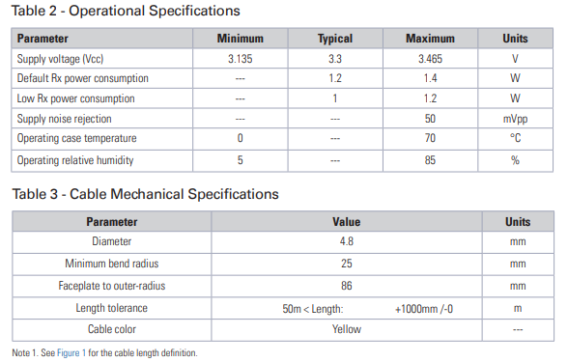Image resolution: width=568 pixels, height=362 pixels.
Task: Click the 86 faceplate value cell
Action: [x=347, y=286]
